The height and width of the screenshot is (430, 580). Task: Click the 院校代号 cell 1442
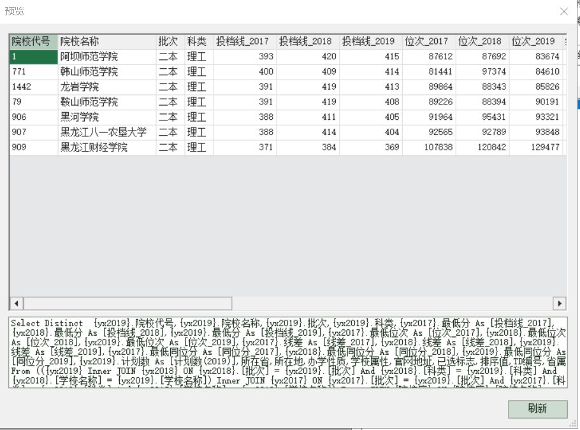pyautogui.click(x=34, y=87)
